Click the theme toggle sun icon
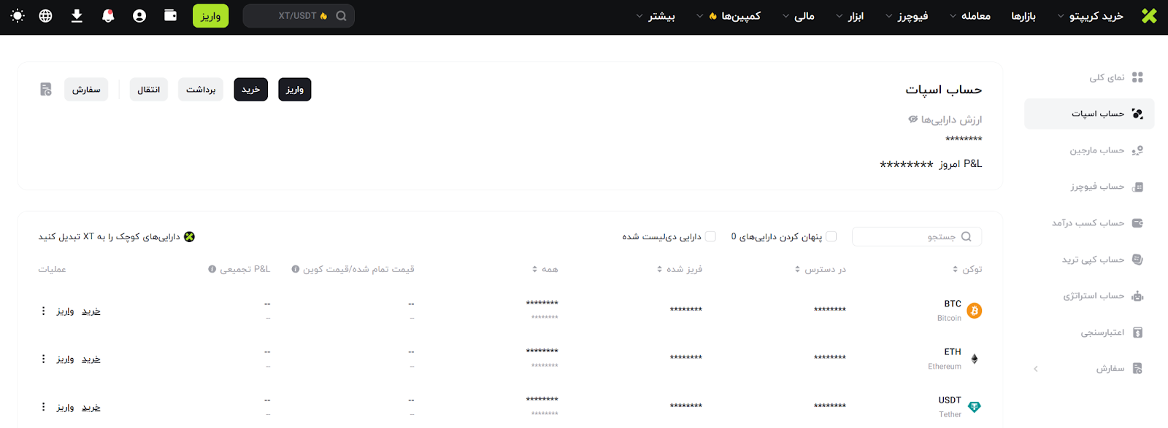The width and height of the screenshot is (1168, 428). point(18,16)
